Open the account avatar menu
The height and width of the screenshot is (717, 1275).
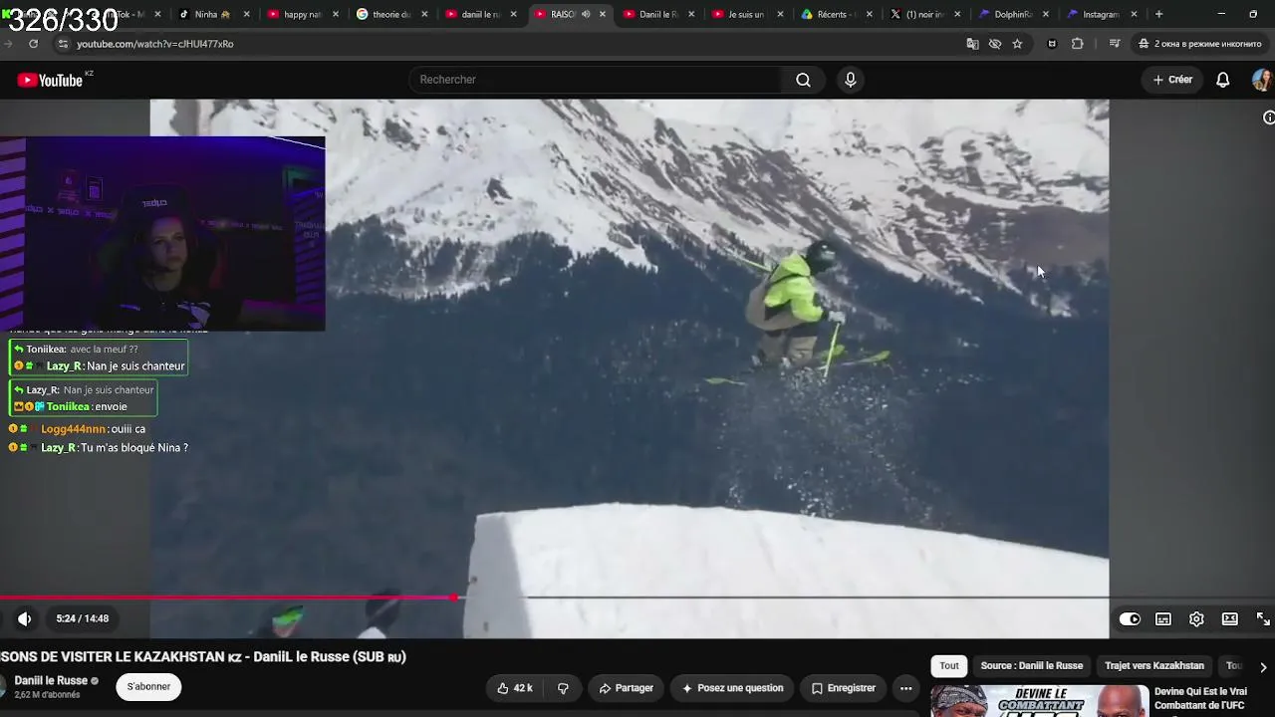(1262, 80)
